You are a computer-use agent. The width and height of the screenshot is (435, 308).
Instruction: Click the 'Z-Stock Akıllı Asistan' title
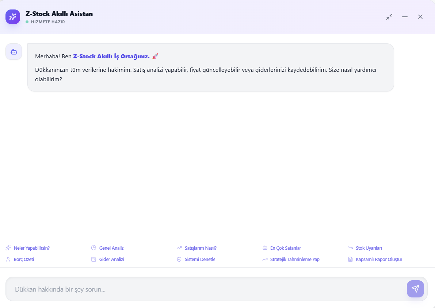coord(59,13)
